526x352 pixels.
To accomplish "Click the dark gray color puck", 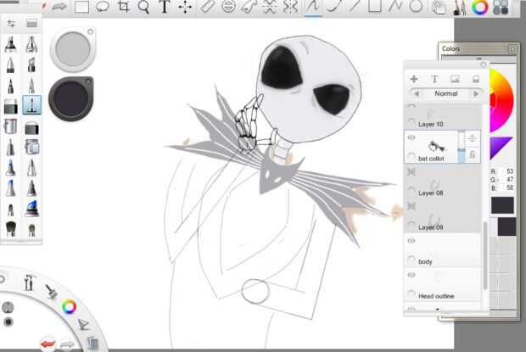I will click(72, 98).
